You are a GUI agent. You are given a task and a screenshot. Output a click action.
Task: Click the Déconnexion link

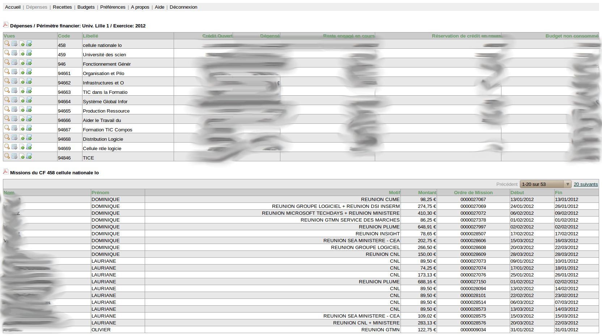[183, 7]
